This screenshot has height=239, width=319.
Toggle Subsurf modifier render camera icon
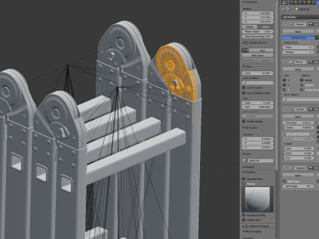(310, 24)
